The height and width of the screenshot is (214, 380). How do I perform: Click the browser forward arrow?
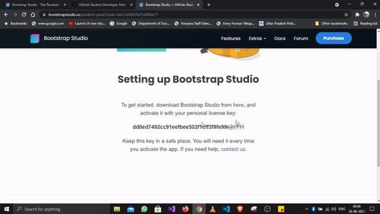click(15, 14)
